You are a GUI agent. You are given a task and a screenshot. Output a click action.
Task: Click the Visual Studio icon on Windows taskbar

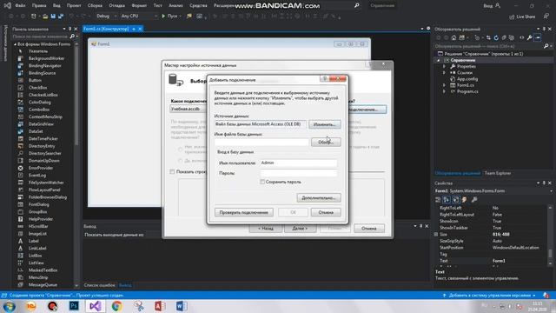95,306
